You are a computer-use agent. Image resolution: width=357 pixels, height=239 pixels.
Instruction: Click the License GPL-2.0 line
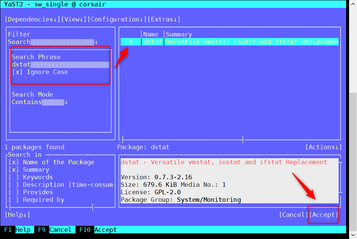(x=151, y=192)
